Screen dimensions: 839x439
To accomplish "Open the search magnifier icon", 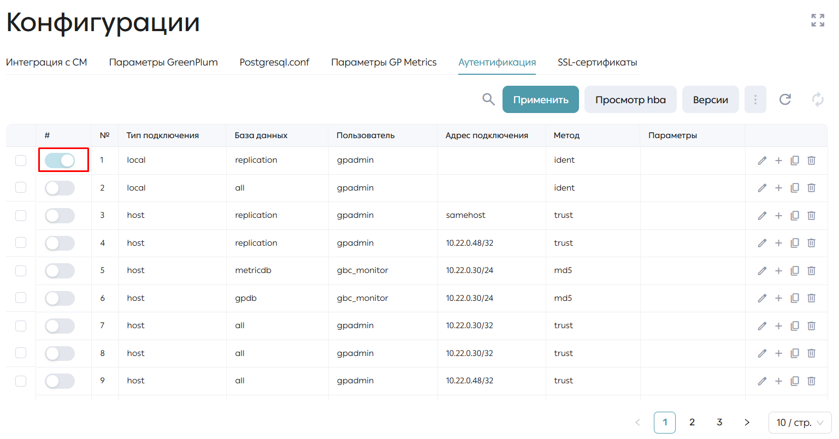I will tap(488, 99).
